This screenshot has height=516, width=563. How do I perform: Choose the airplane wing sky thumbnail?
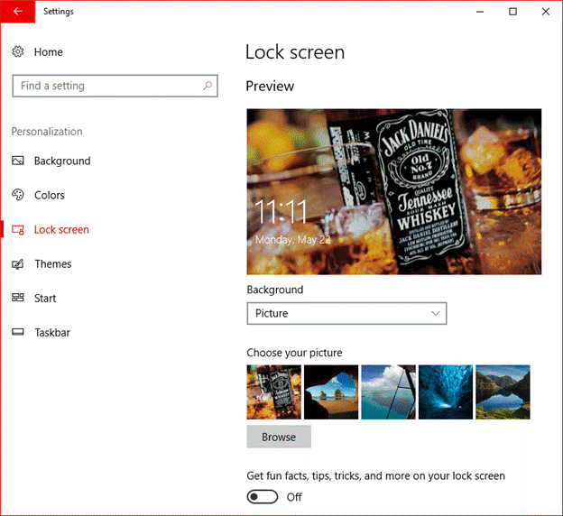point(389,392)
